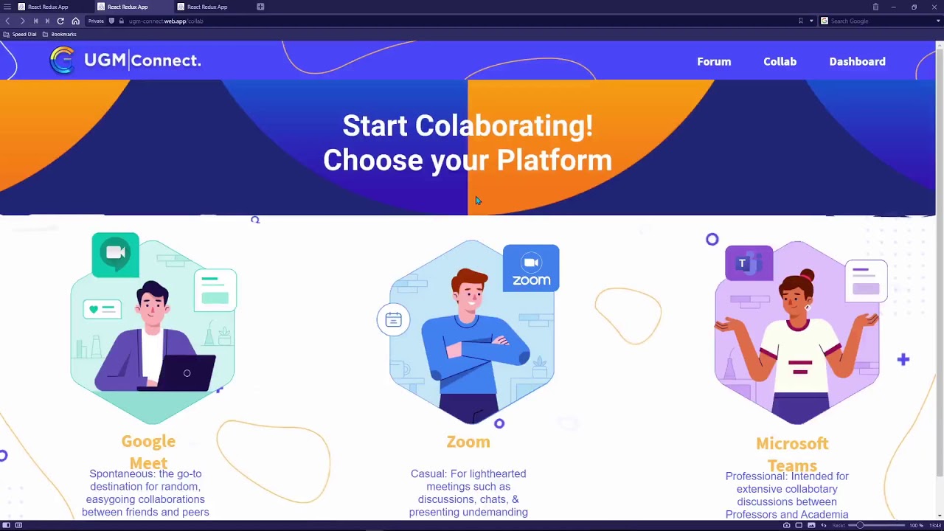Click the UGM Connect logo
944x531 pixels.
[x=125, y=60]
